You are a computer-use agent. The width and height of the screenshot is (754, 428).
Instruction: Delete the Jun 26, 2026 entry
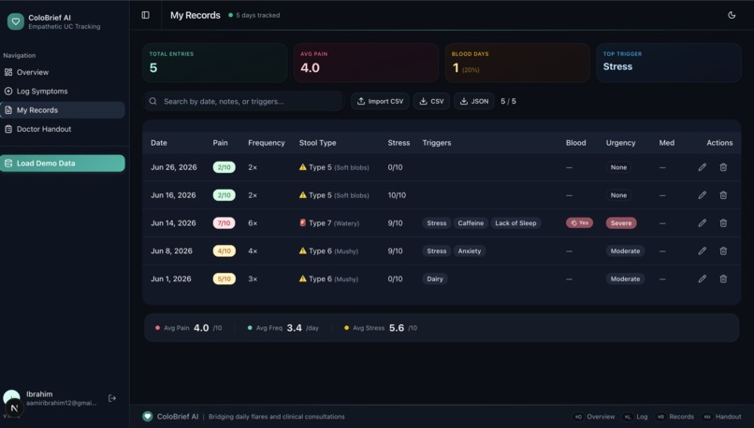tap(723, 167)
